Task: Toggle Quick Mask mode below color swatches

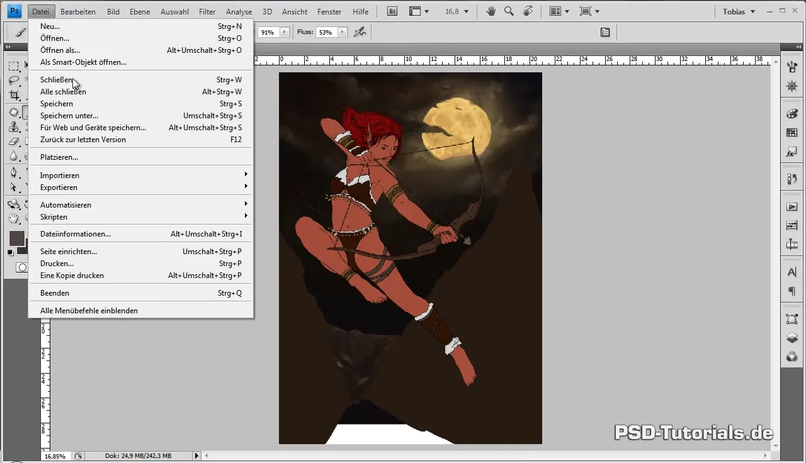Action: click(21, 267)
